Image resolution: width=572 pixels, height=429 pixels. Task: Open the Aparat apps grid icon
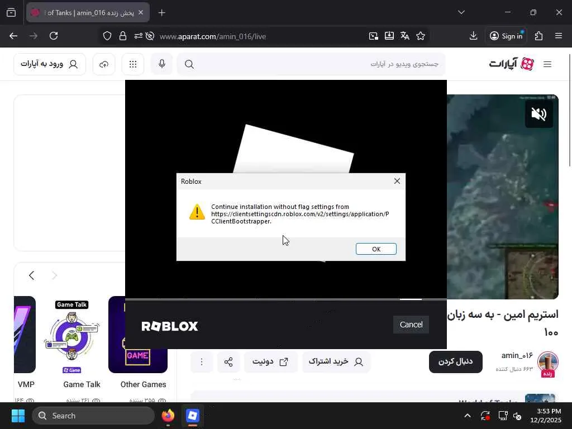click(x=133, y=64)
